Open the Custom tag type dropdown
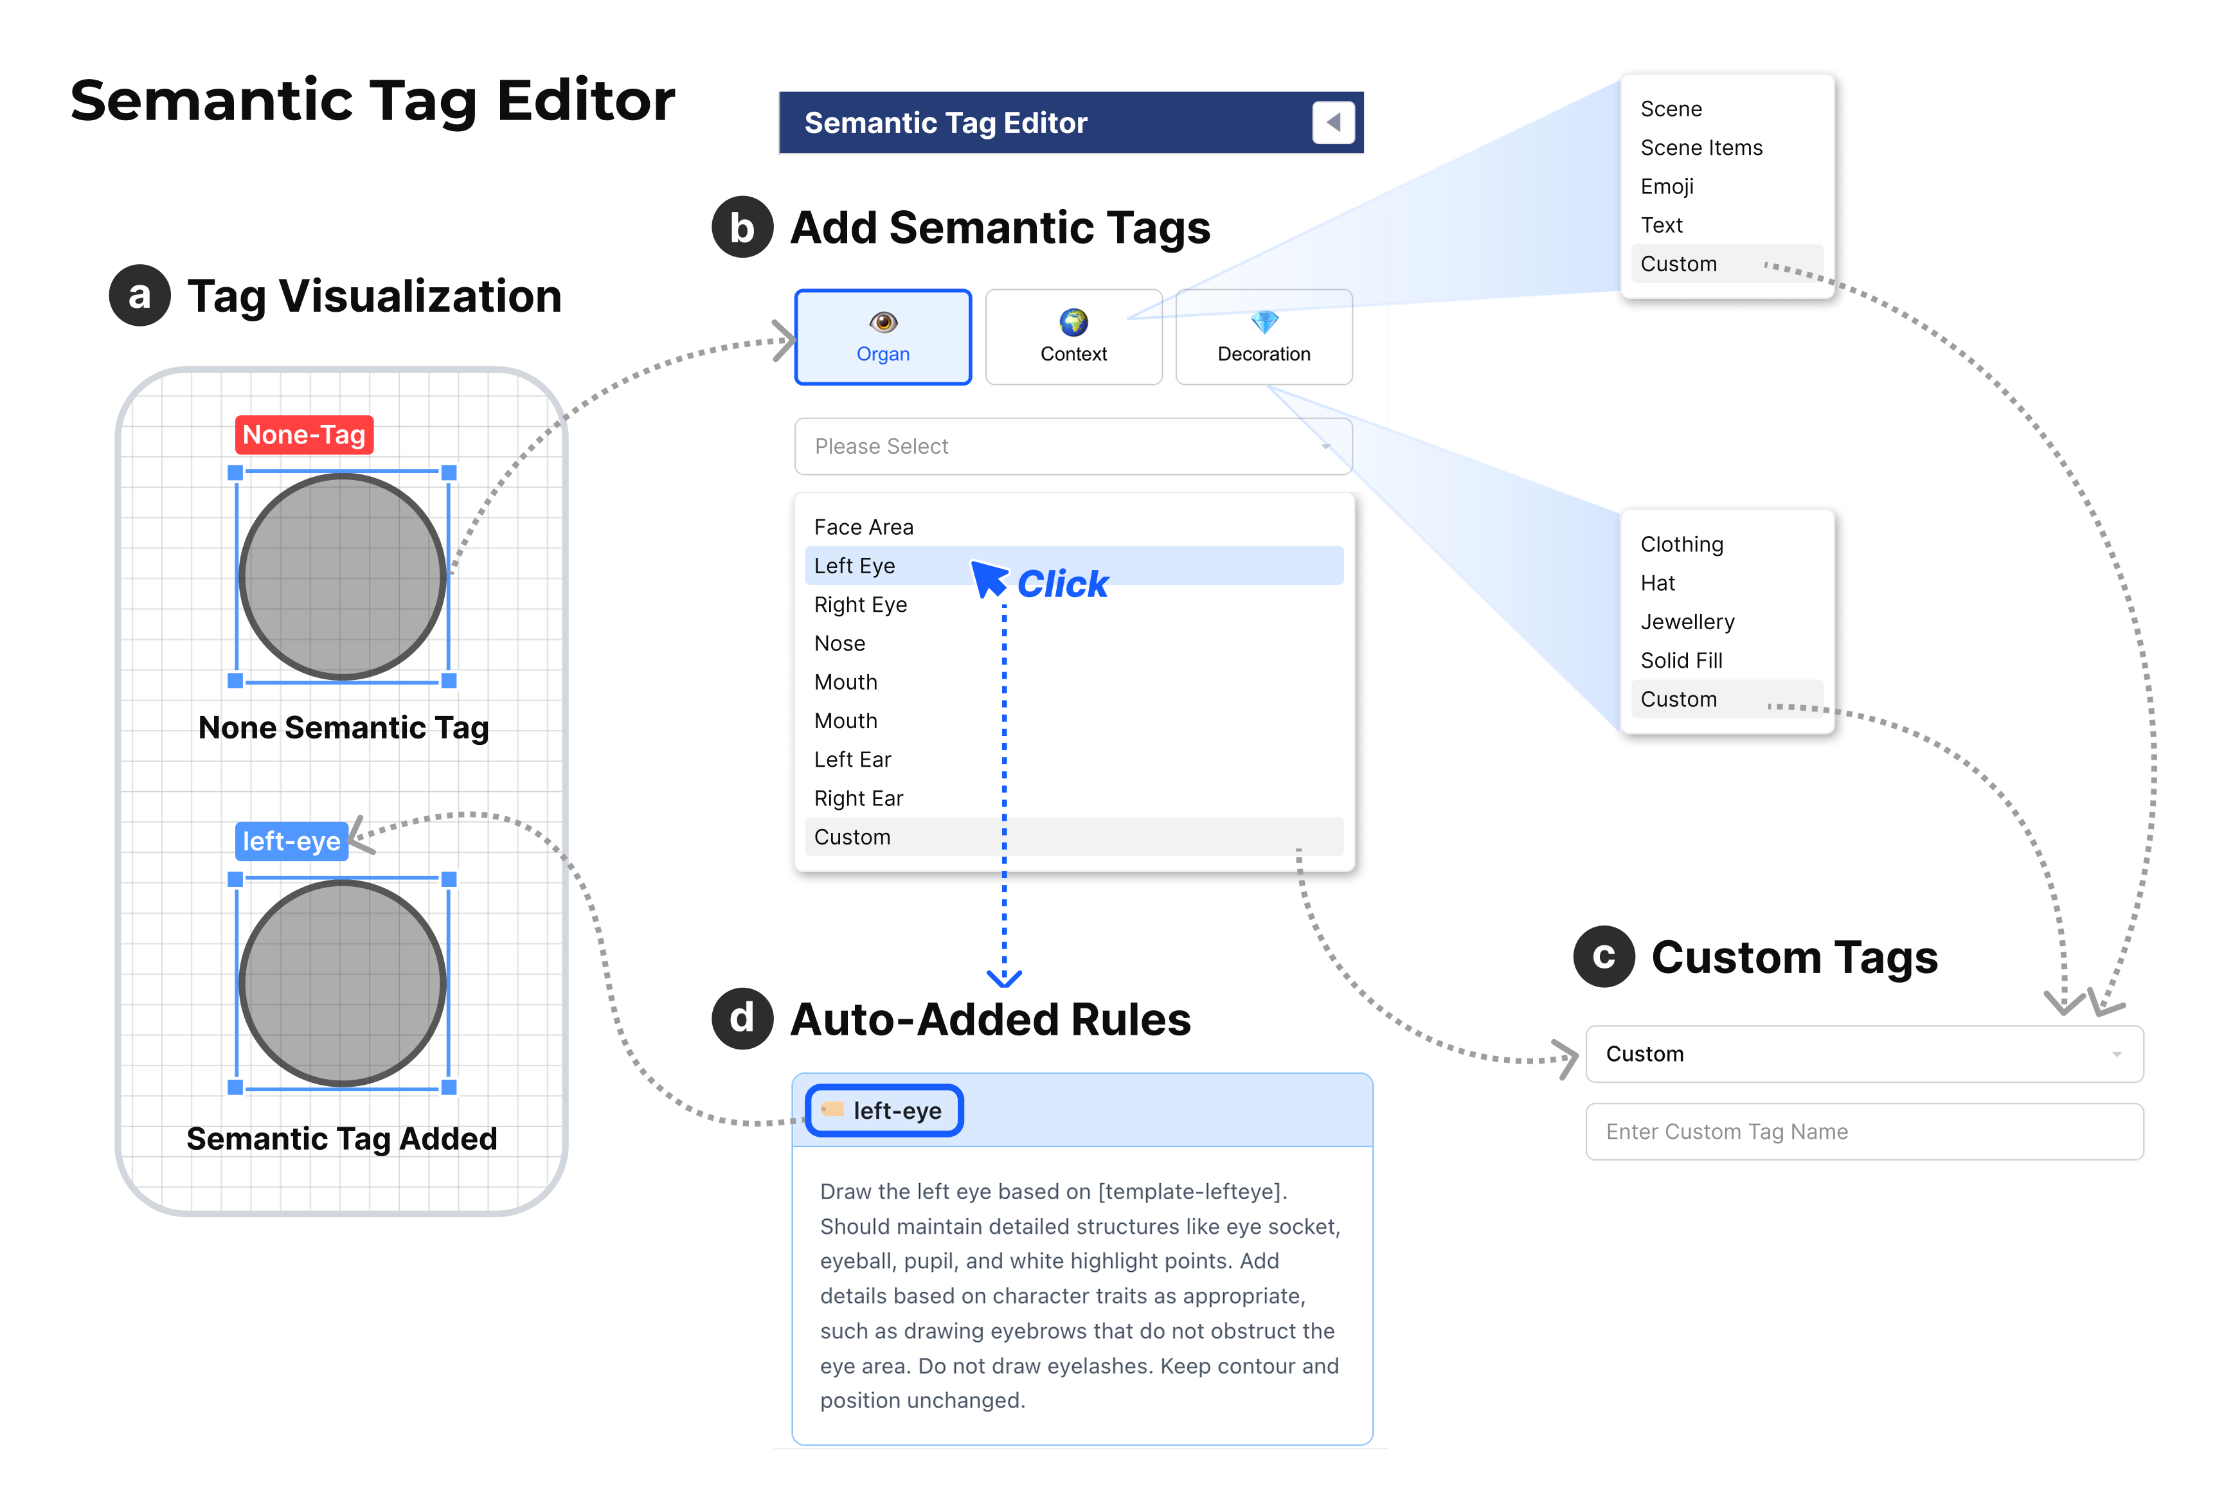 pyautogui.click(x=1863, y=1053)
